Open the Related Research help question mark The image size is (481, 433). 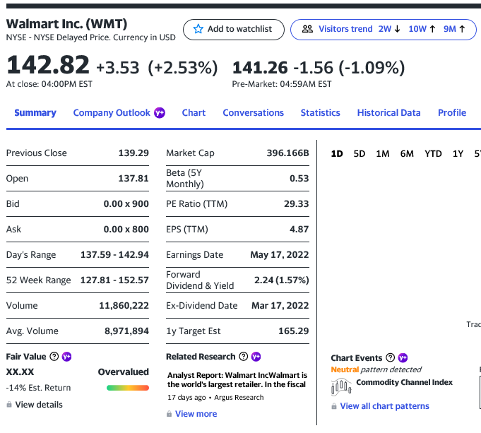click(x=243, y=357)
